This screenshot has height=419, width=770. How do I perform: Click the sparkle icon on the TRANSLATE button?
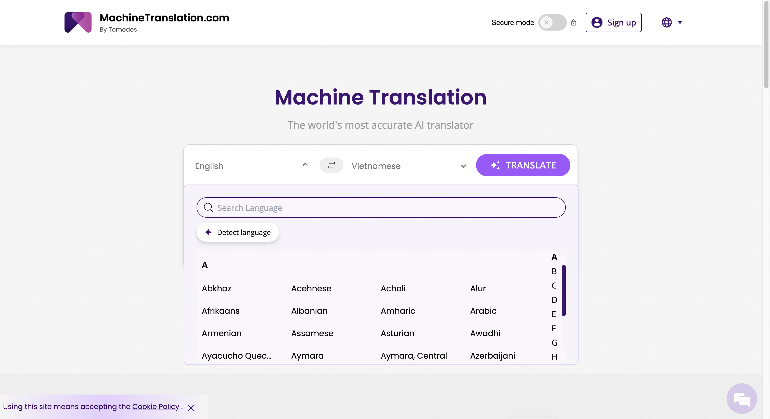click(x=495, y=165)
